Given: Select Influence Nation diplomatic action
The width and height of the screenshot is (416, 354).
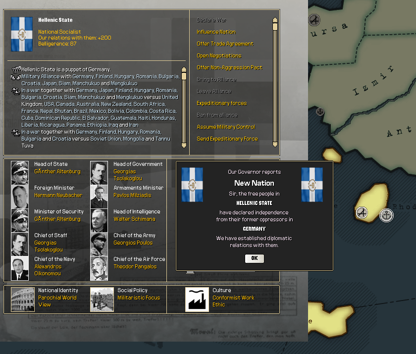Looking at the screenshot, I should pos(216,32).
